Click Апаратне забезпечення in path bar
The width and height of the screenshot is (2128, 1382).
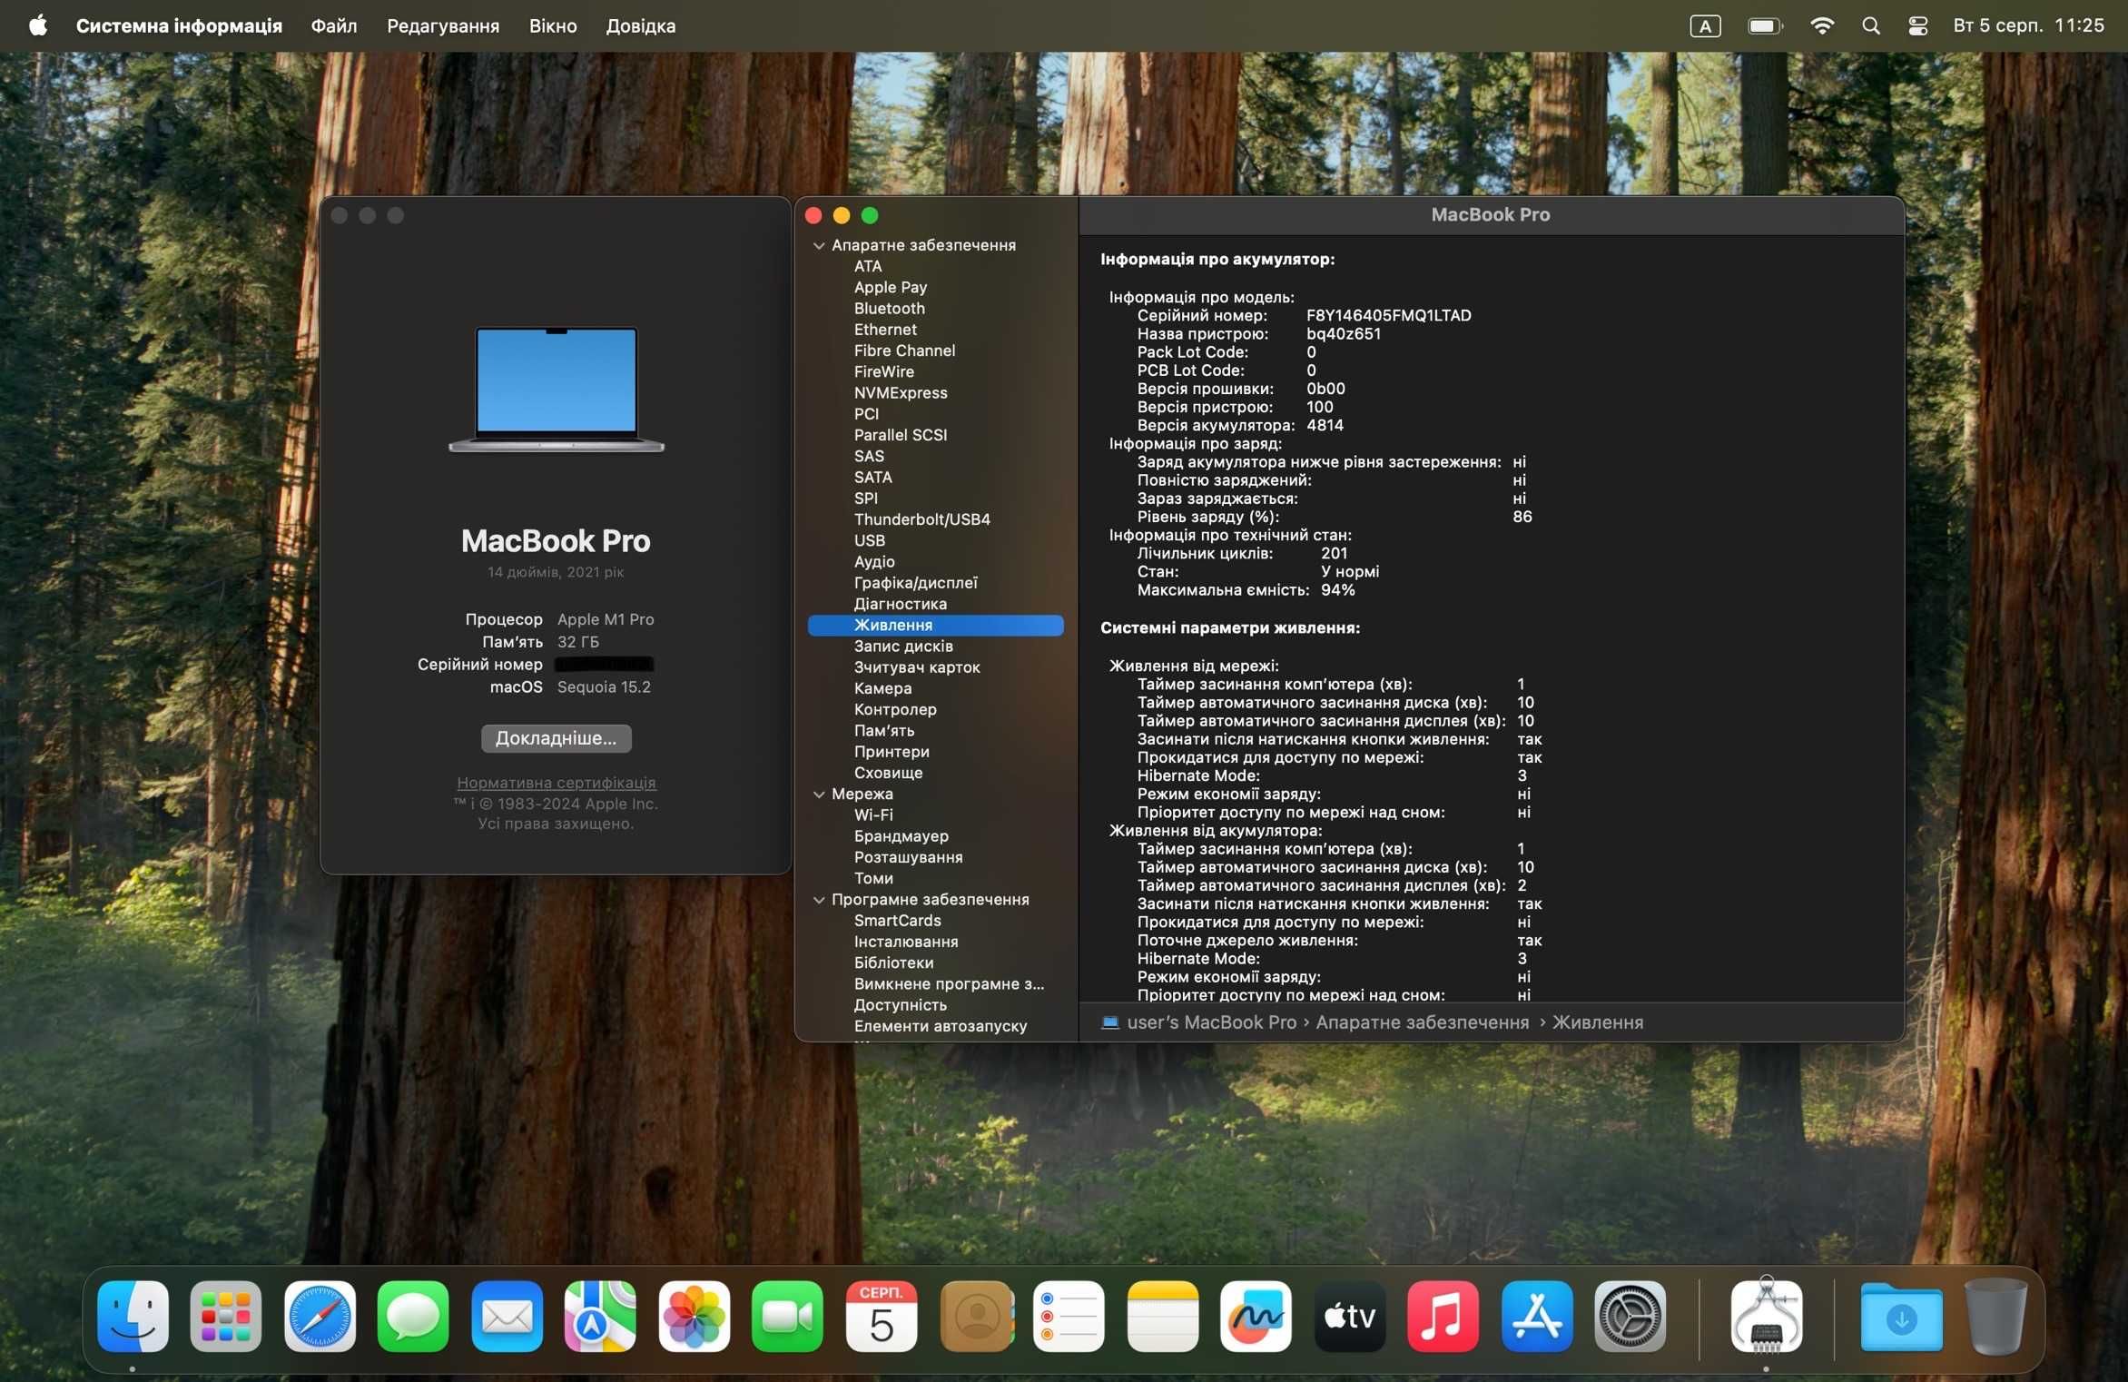pos(1422,1022)
